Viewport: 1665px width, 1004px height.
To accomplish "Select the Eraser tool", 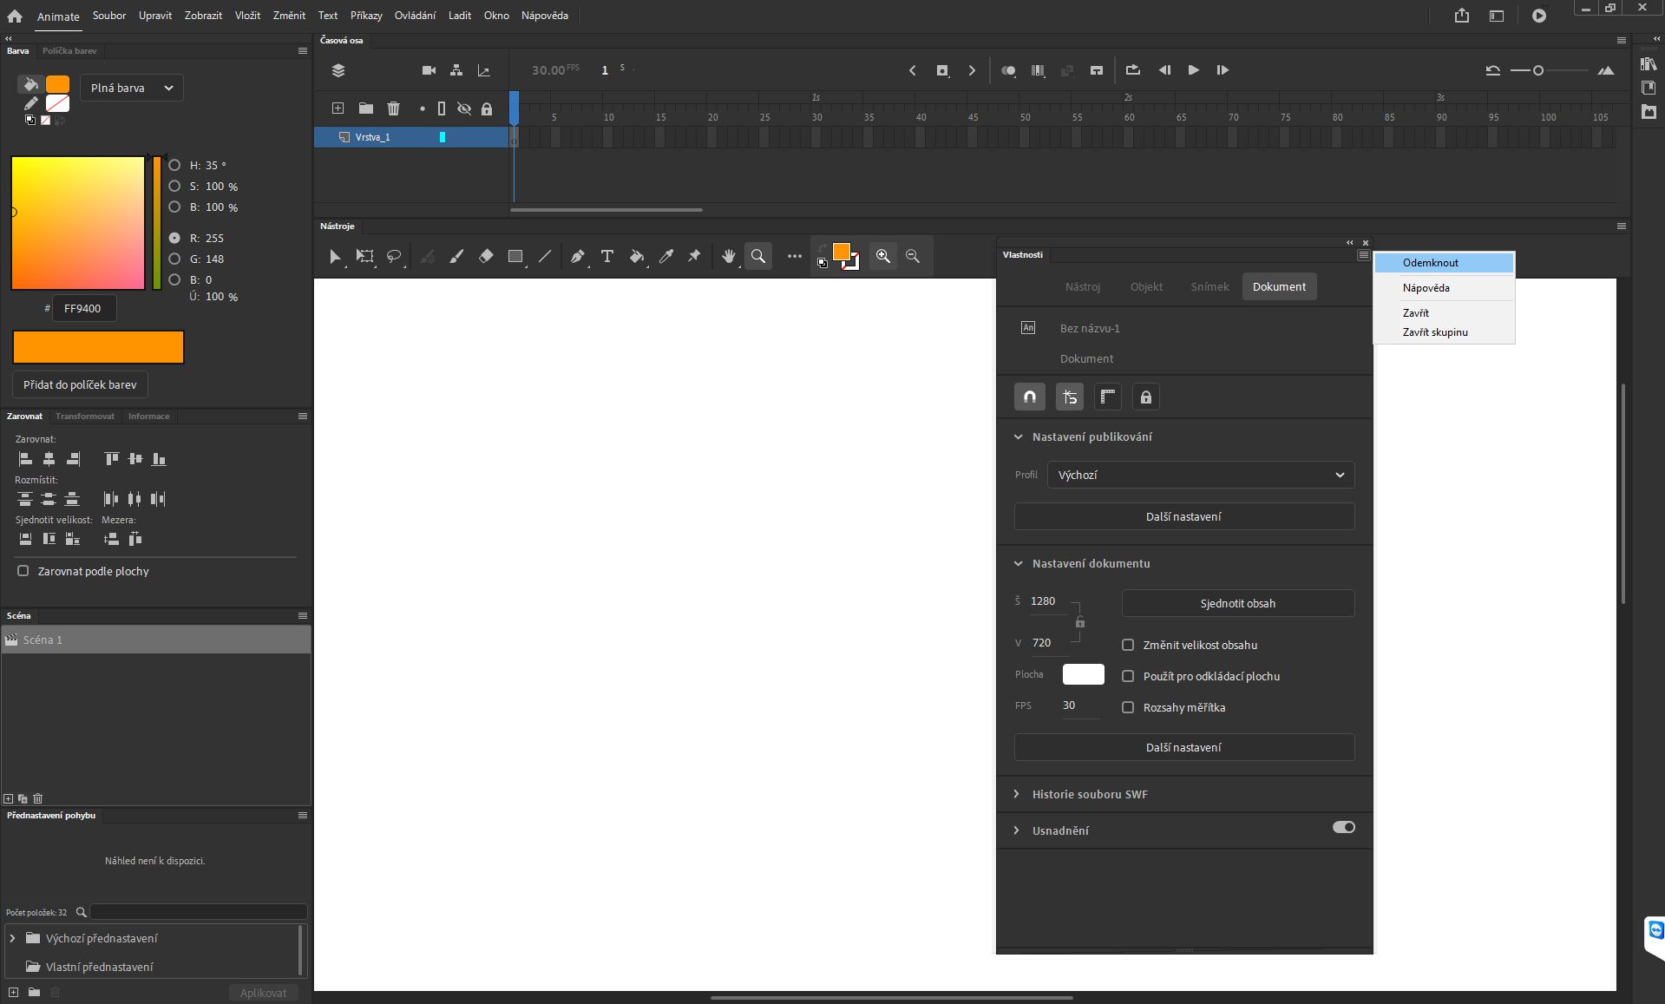I will click(486, 256).
